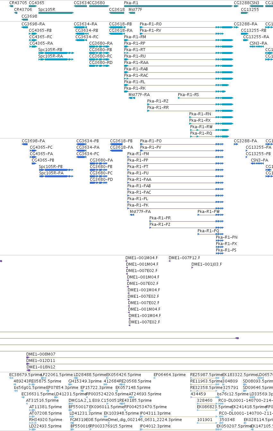This screenshot has width=273, height=431.
Task: Click transcript CG4365-RC
Action: point(40,37)
